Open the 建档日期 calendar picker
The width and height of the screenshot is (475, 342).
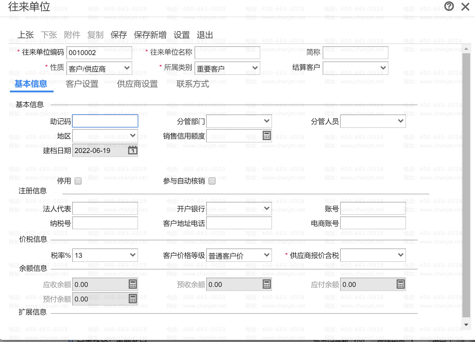[x=133, y=150]
